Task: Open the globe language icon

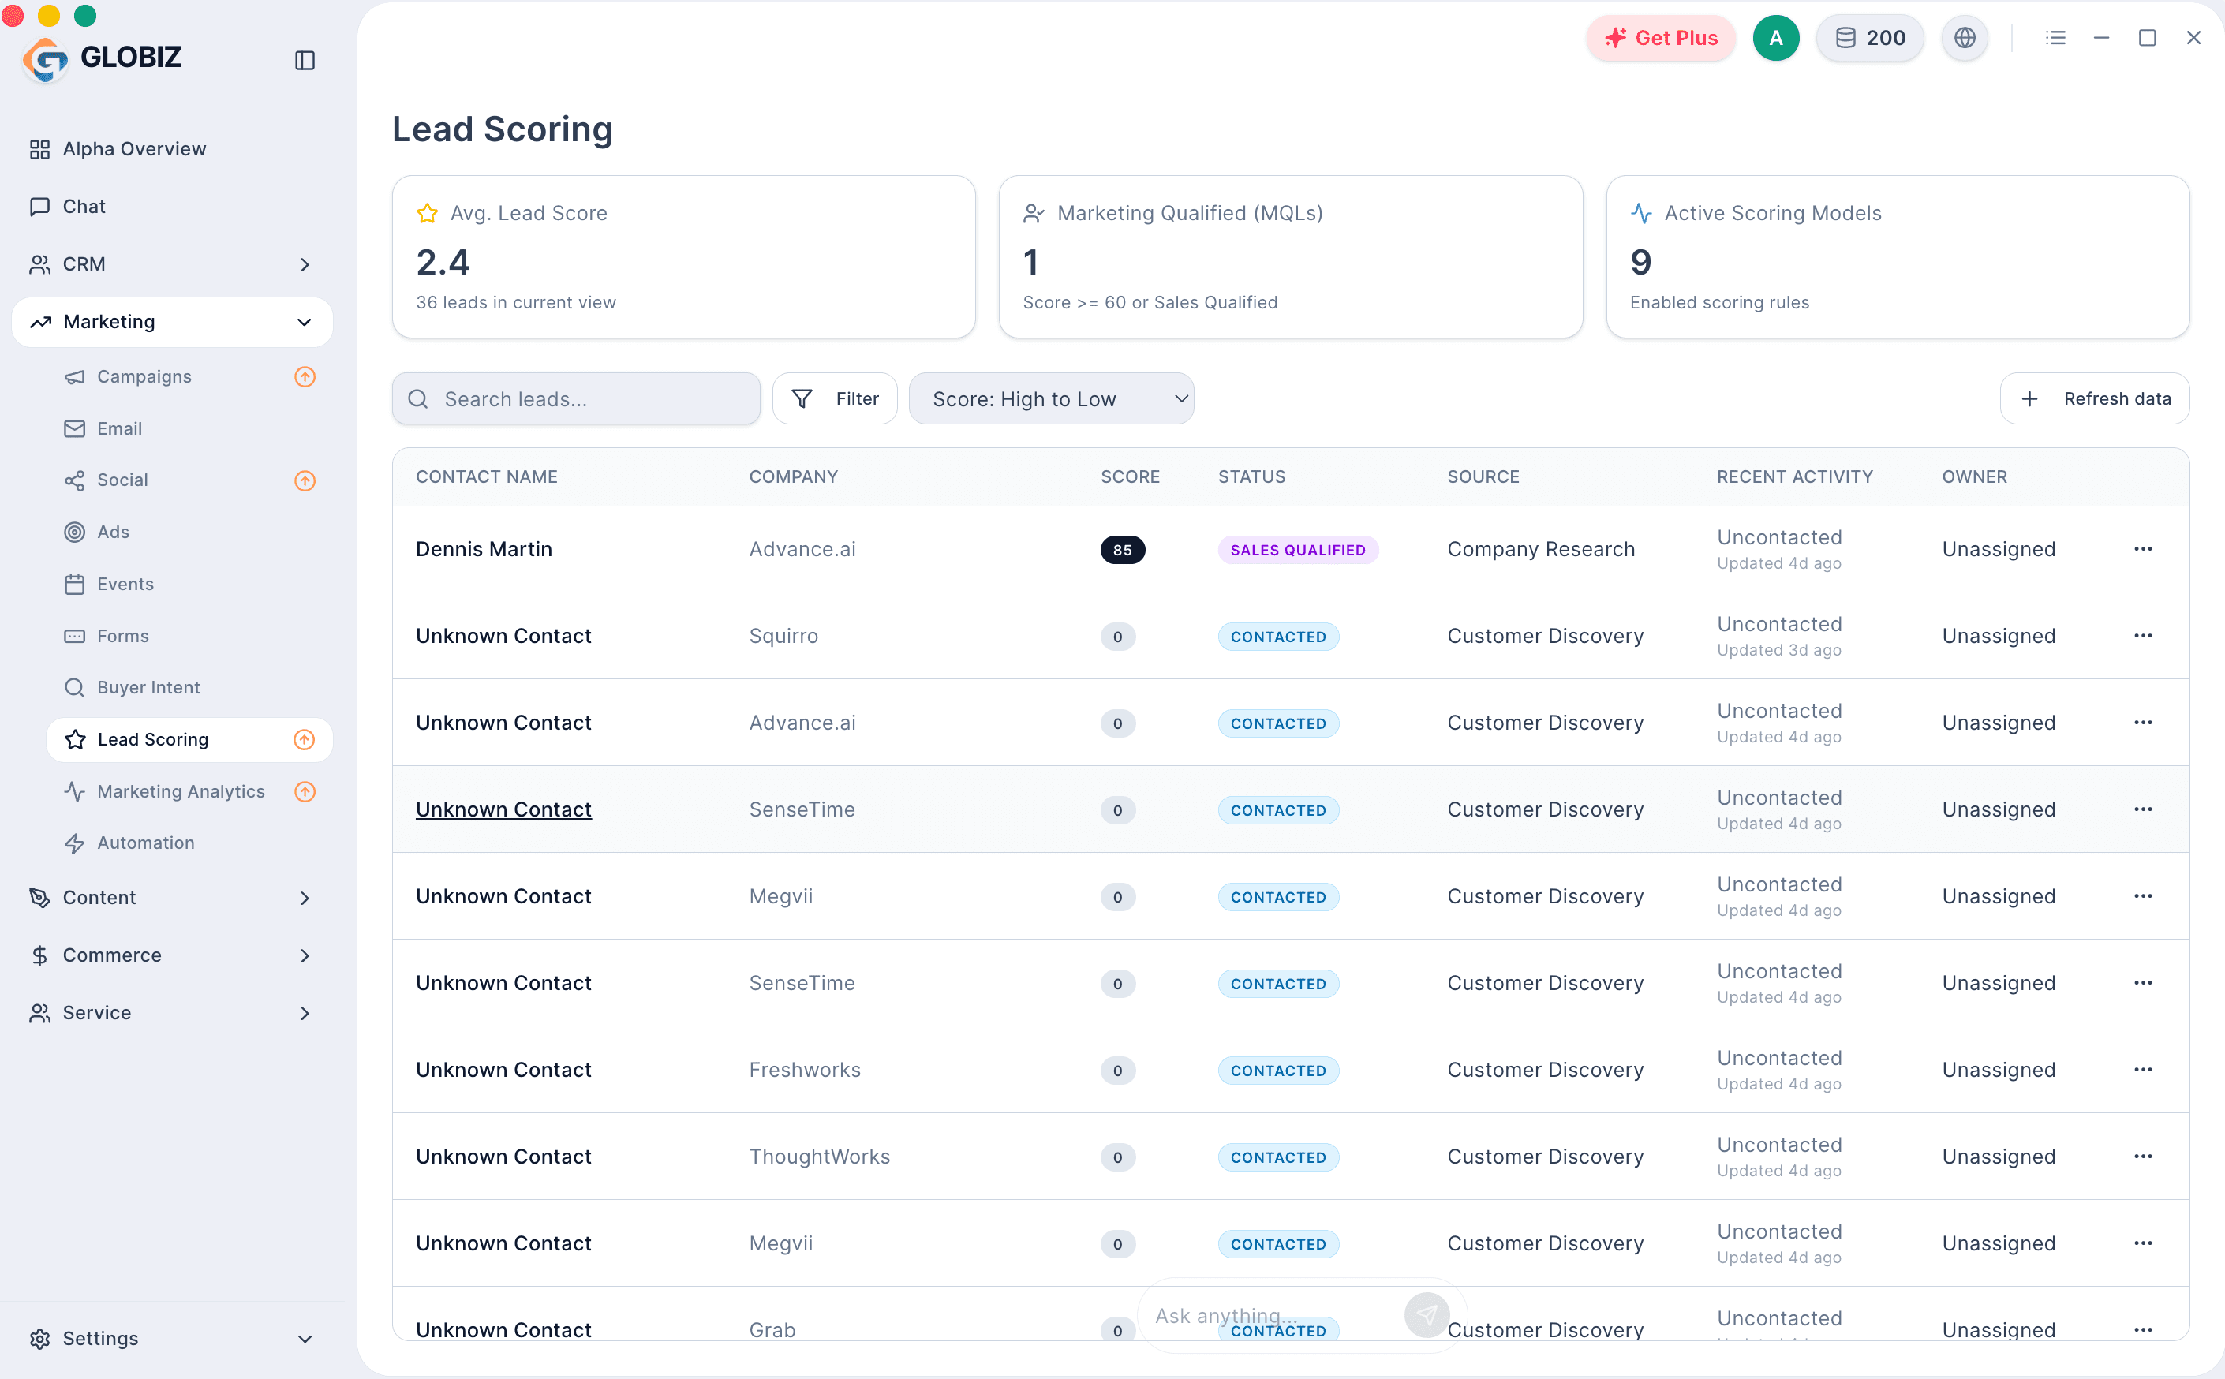Action: coord(1964,39)
